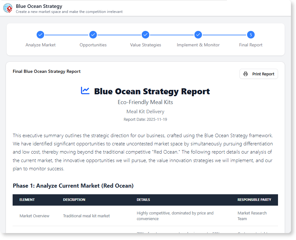
Task: Click the Eco-Friendly Meal Kits subtitle
Action: [x=145, y=102]
